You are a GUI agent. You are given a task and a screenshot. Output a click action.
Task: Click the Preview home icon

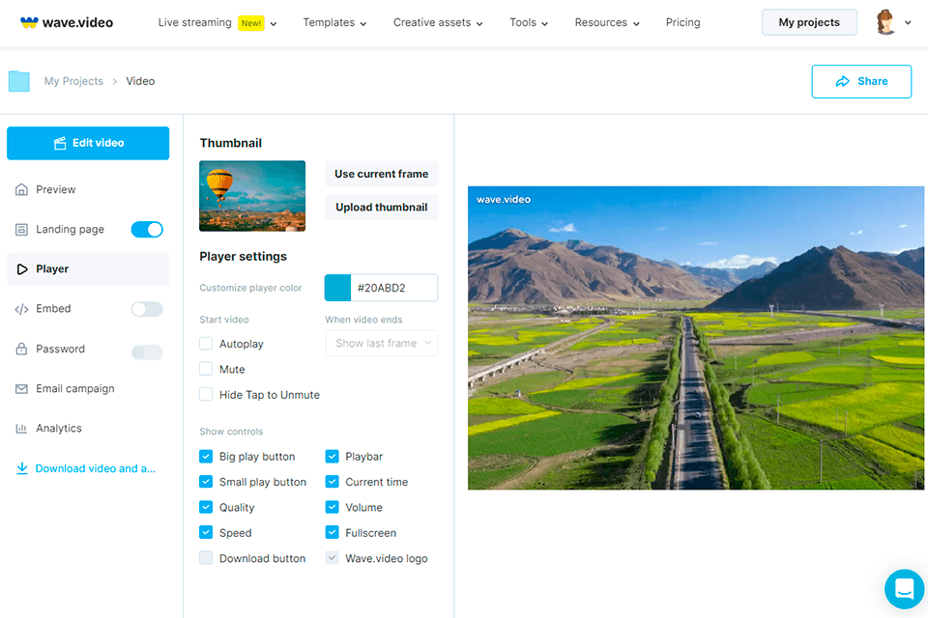21,189
